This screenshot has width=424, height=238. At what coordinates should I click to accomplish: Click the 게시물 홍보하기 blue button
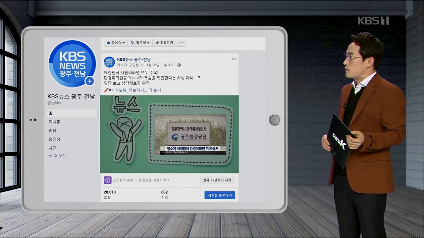click(x=220, y=195)
